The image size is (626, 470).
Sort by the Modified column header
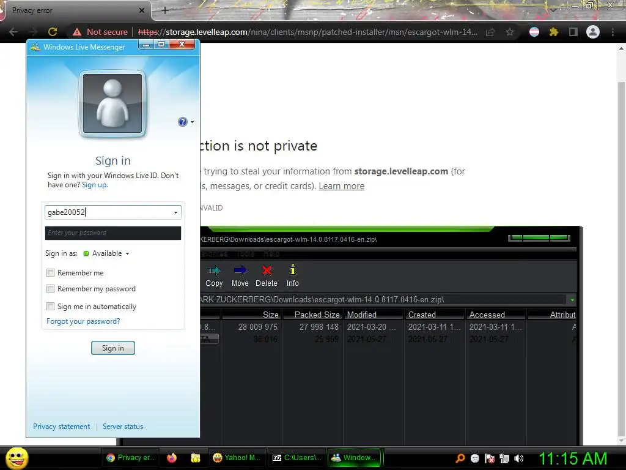click(374, 315)
